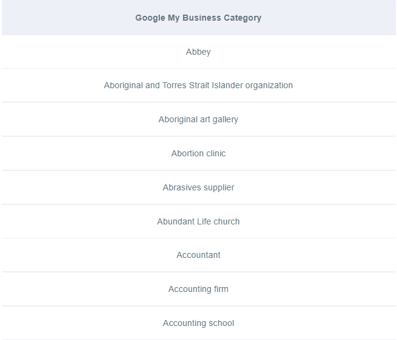The image size is (397, 340).
Task: Choose the Abrasives supplier row
Action: tap(198, 187)
